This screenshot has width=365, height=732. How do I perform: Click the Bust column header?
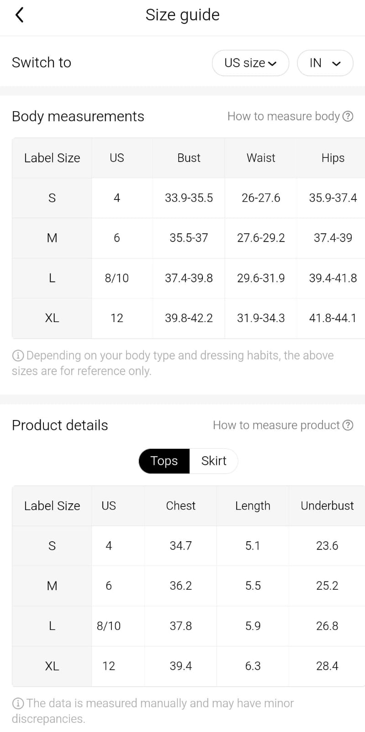[189, 158]
